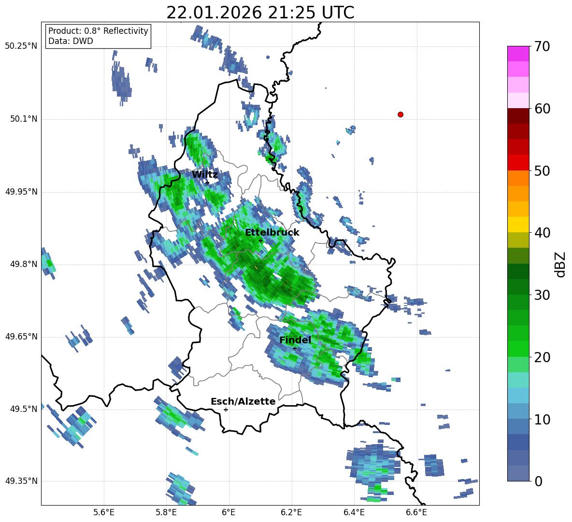Select the Esch/Alzette city label
Viewport: 572px width, 522px height.
pyautogui.click(x=243, y=401)
